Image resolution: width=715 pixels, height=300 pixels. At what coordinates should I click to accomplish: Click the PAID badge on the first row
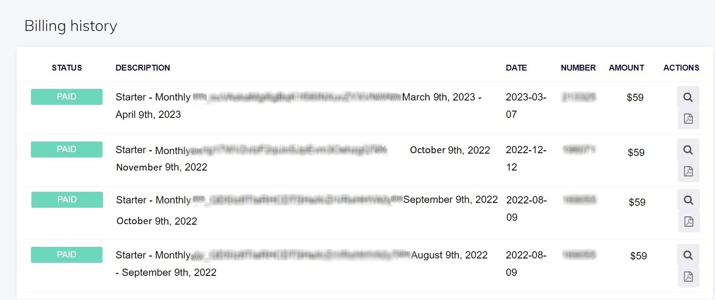point(67,97)
